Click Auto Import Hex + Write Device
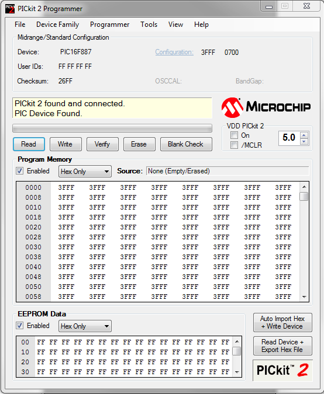The width and height of the screenshot is (324, 394). (x=282, y=322)
